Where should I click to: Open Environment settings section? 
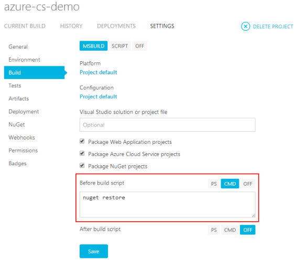pyautogui.click(x=24, y=60)
